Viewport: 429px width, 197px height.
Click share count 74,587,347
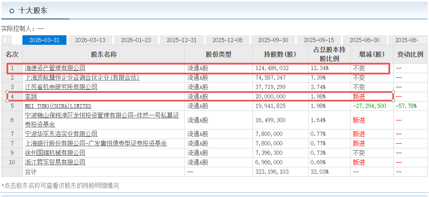point(270,78)
